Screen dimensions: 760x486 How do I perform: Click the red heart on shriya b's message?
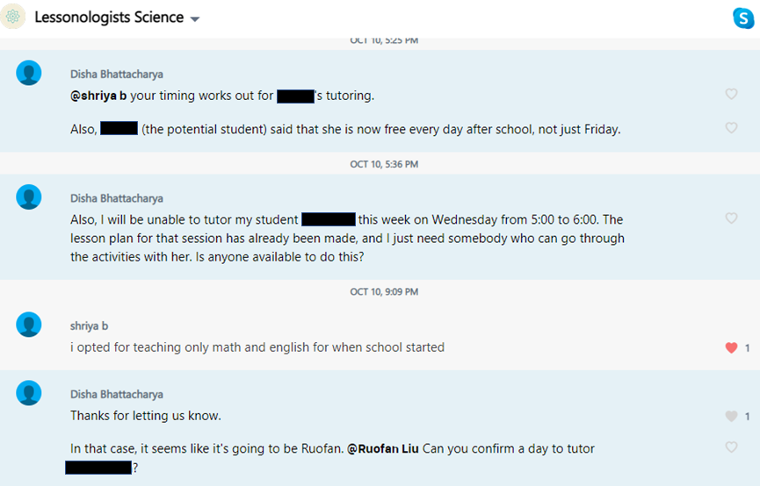coord(731,347)
